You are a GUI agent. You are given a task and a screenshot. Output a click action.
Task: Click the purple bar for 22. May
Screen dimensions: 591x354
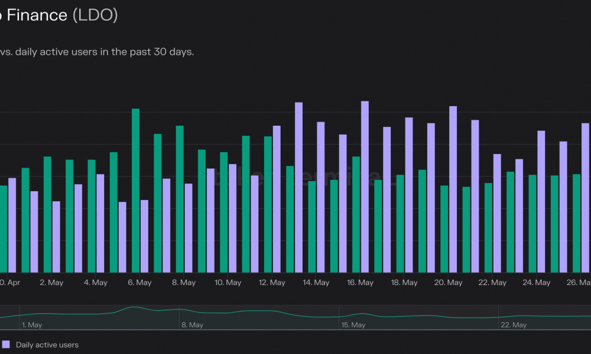(x=497, y=214)
